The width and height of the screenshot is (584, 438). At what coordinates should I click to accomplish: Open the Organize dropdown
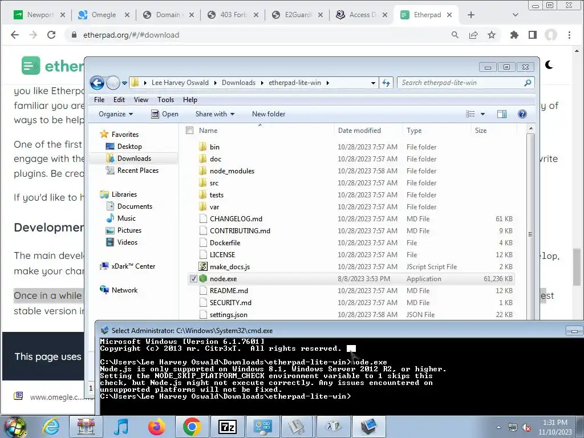click(115, 114)
